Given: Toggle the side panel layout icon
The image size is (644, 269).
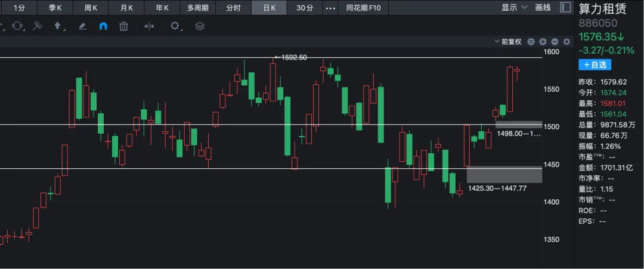Looking at the screenshot, I should (x=565, y=8).
